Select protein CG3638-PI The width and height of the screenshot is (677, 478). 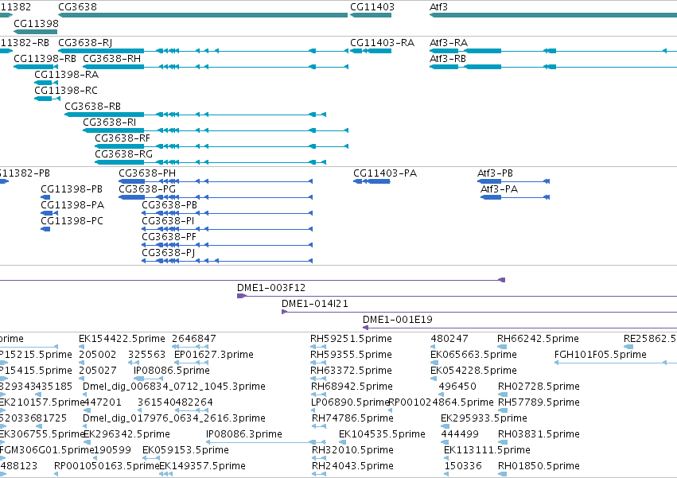coord(227,229)
